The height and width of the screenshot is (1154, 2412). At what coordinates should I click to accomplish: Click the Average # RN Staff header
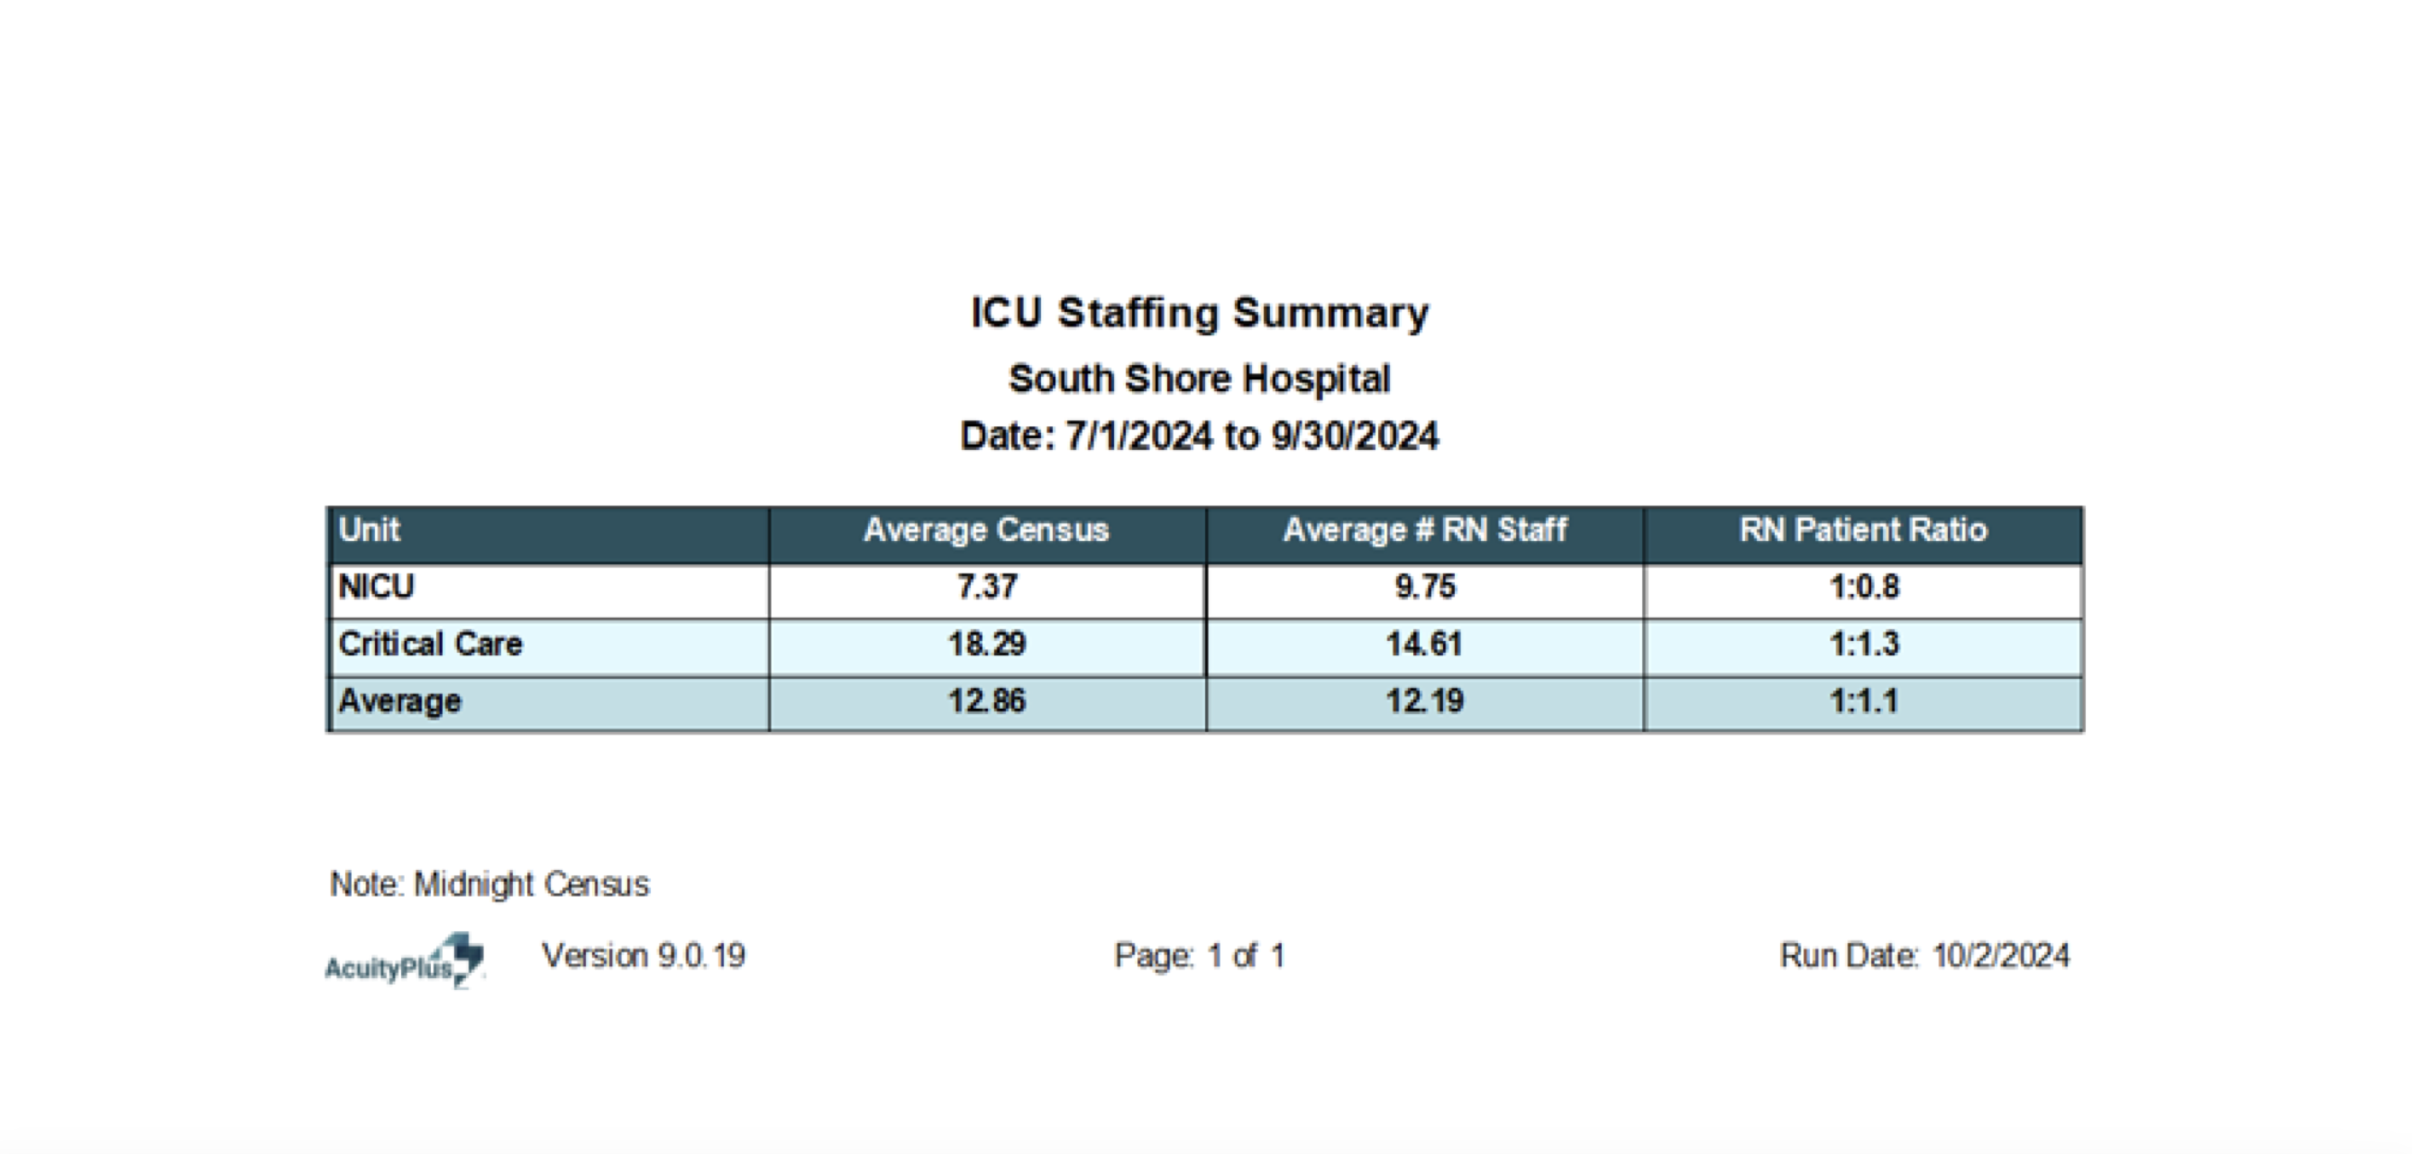click(x=1424, y=530)
